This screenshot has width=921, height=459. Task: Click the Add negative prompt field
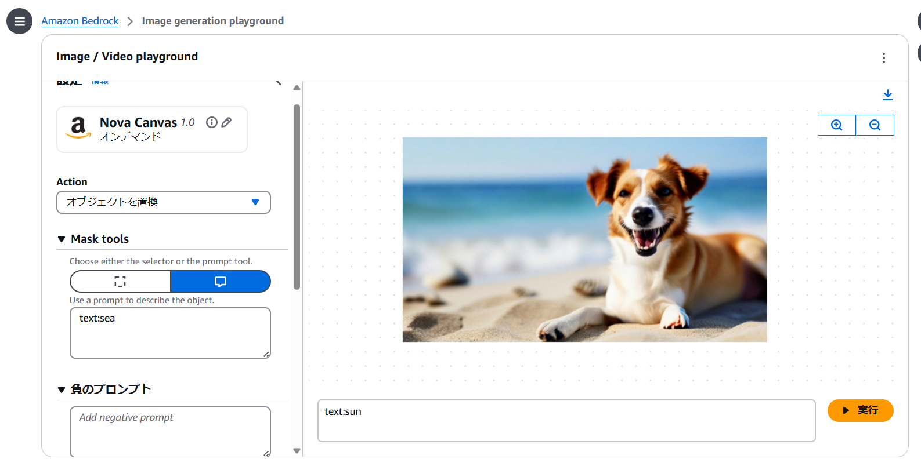coord(170,432)
